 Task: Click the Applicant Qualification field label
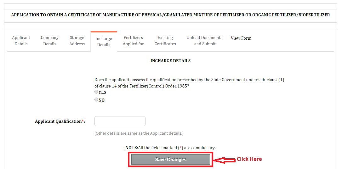pos(60,121)
